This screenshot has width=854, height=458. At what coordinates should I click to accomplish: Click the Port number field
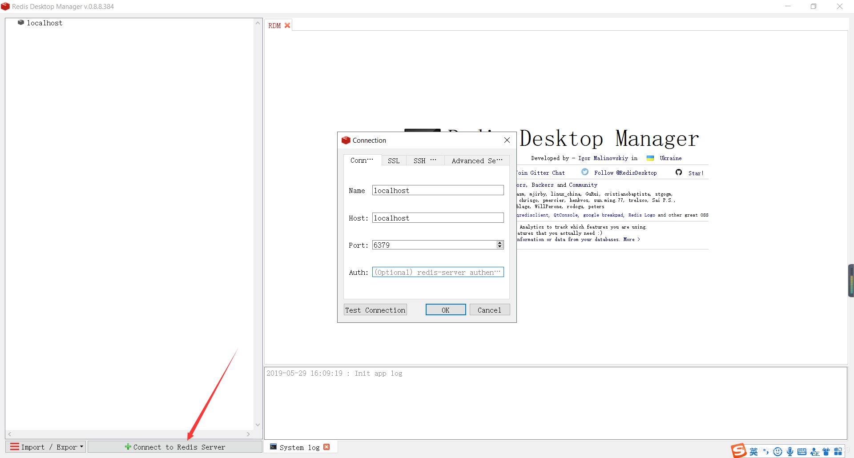click(x=434, y=245)
